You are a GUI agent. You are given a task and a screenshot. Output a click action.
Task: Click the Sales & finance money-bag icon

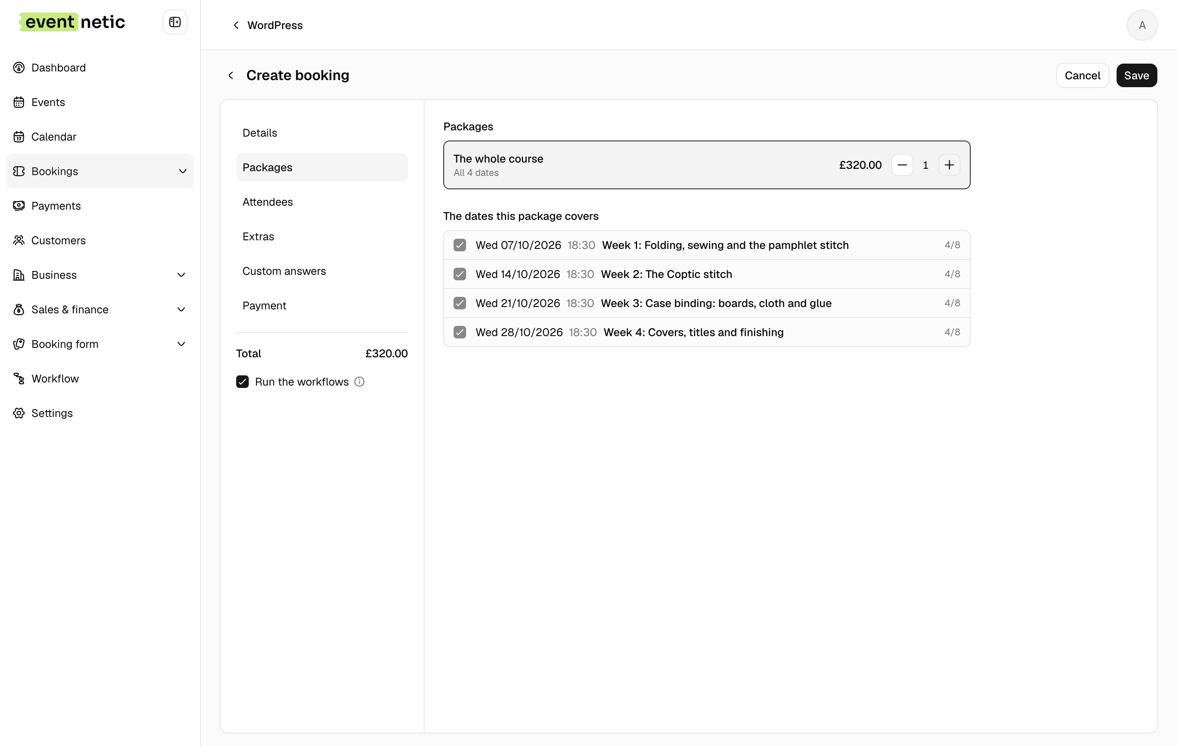click(x=18, y=309)
